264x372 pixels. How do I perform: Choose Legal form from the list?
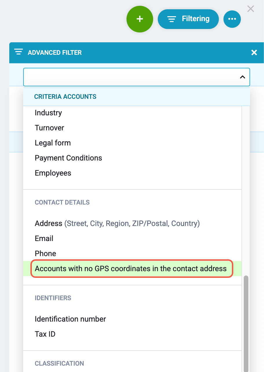[53, 143]
